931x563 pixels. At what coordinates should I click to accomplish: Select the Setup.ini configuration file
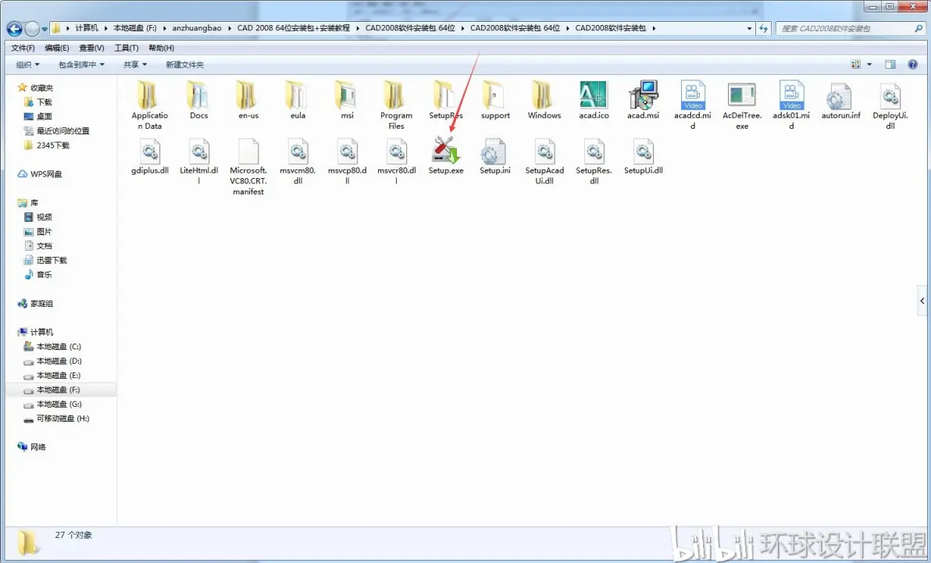494,151
